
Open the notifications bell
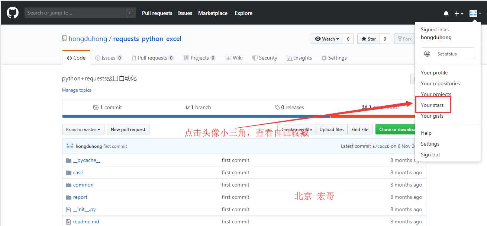pyautogui.click(x=446, y=13)
